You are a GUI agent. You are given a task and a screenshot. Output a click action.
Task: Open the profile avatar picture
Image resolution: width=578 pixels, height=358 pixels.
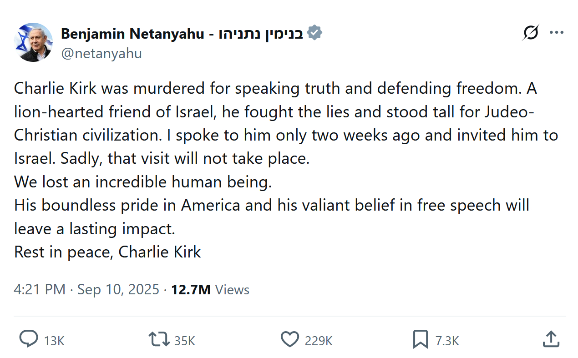(x=33, y=42)
